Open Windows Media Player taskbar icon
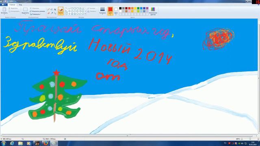Image resolution: width=260 pixels, height=146 pixels. point(29,143)
